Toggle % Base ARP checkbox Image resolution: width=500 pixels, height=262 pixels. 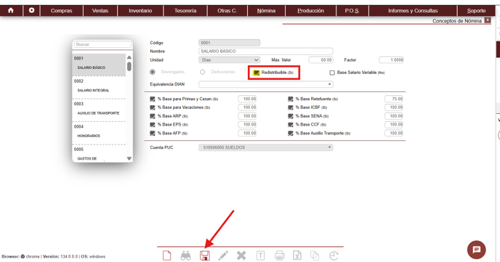point(153,116)
